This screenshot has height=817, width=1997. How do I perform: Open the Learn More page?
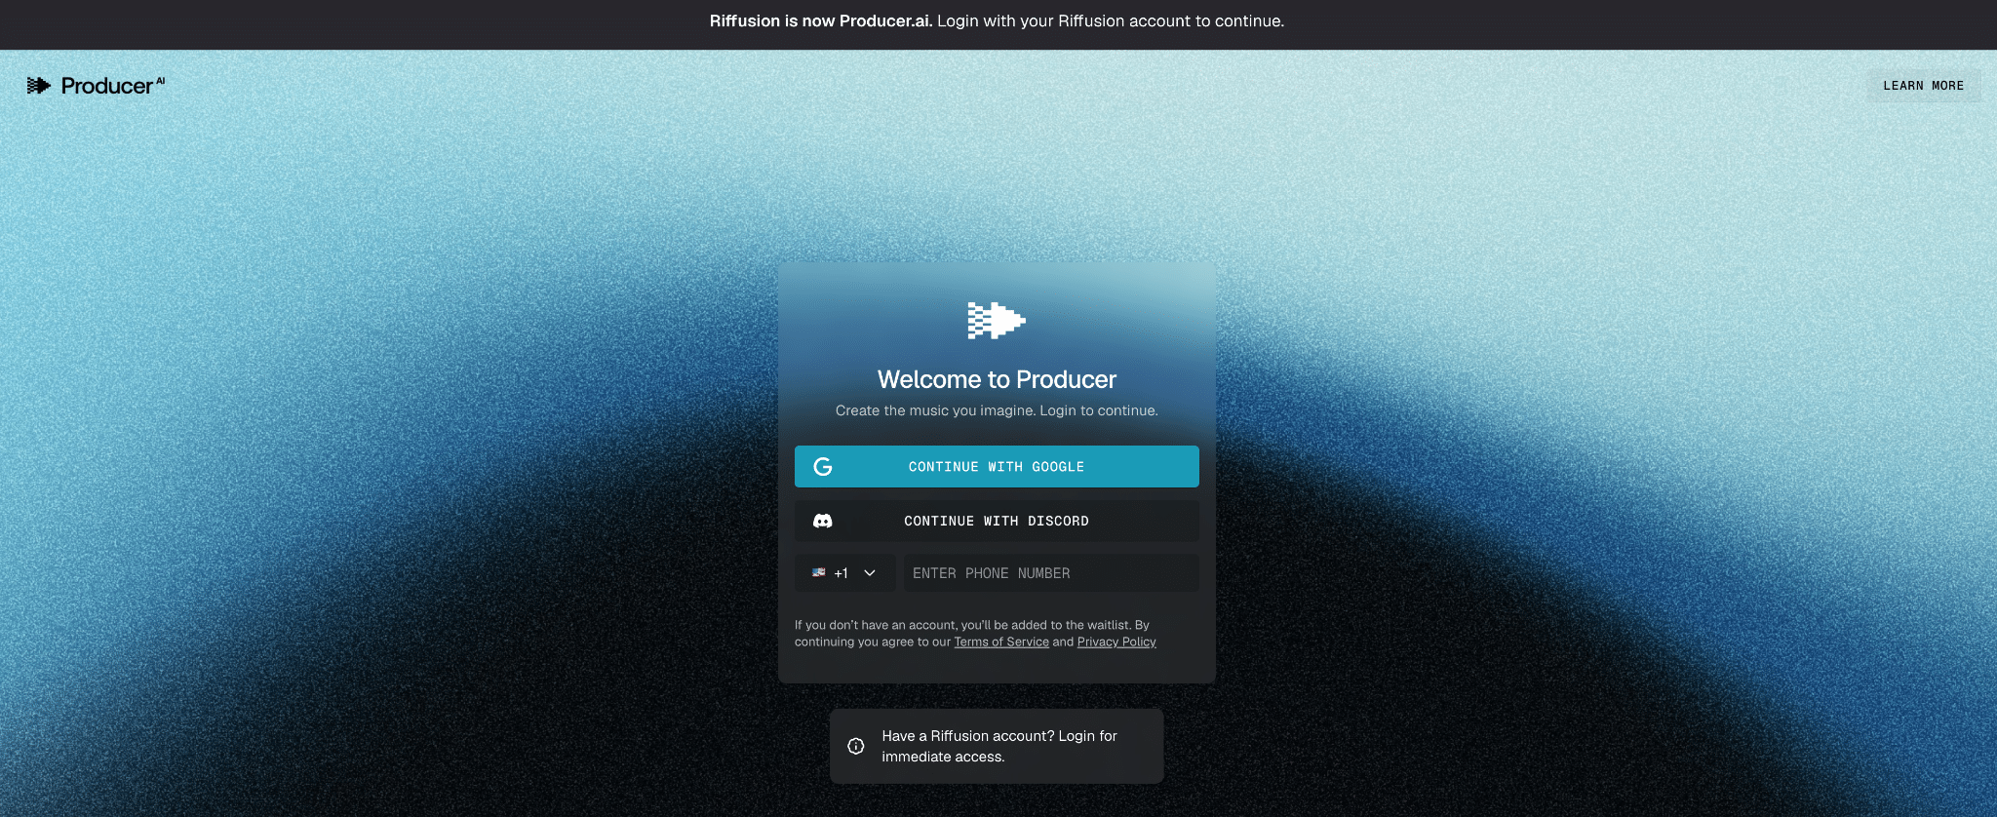tap(1923, 86)
